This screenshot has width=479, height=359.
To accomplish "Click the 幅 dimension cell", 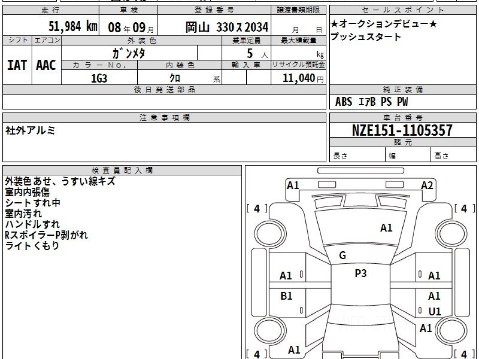I will coord(408,155).
